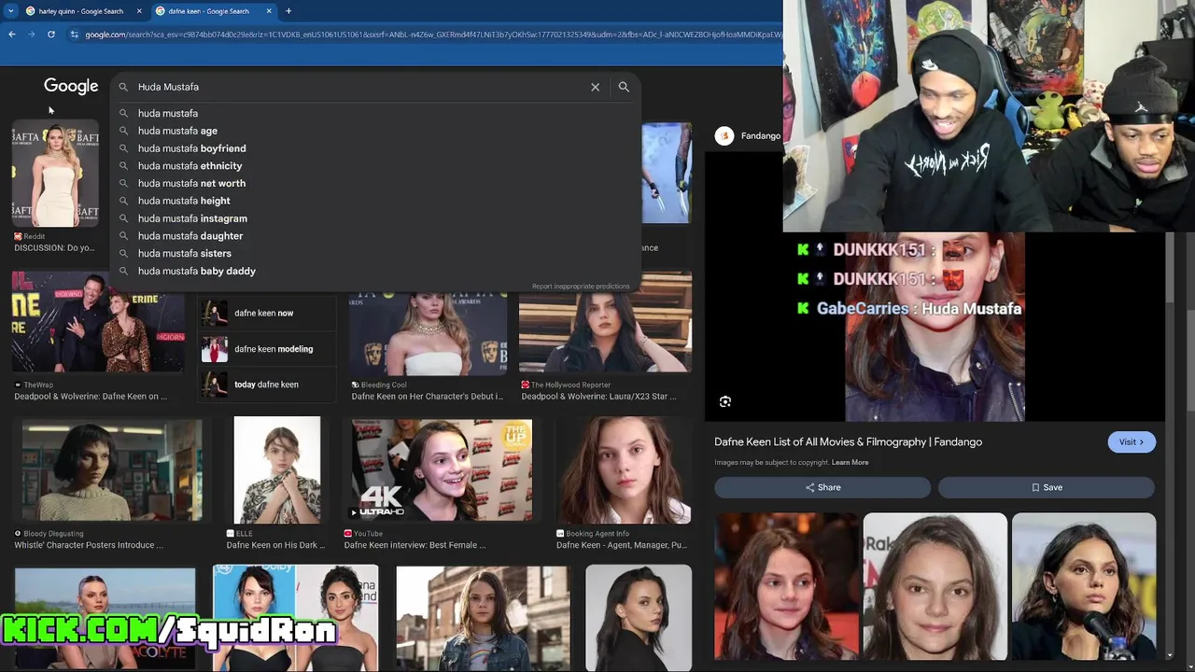The width and height of the screenshot is (1195, 672).
Task: Open the ELLE image result
Action: (277, 470)
